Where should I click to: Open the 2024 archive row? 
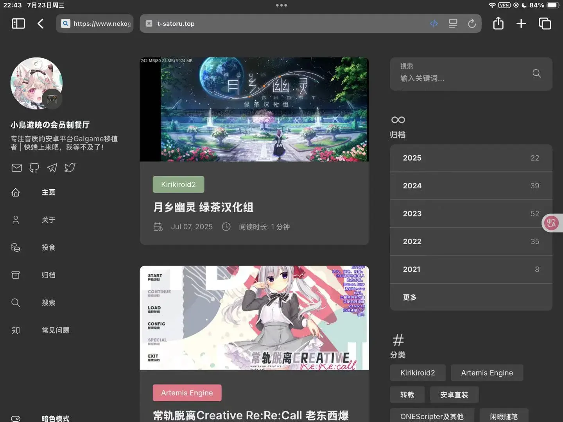[x=471, y=186]
